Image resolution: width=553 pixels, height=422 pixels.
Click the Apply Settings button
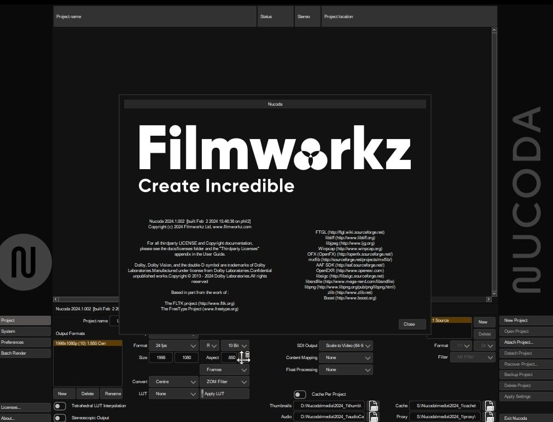(526, 397)
